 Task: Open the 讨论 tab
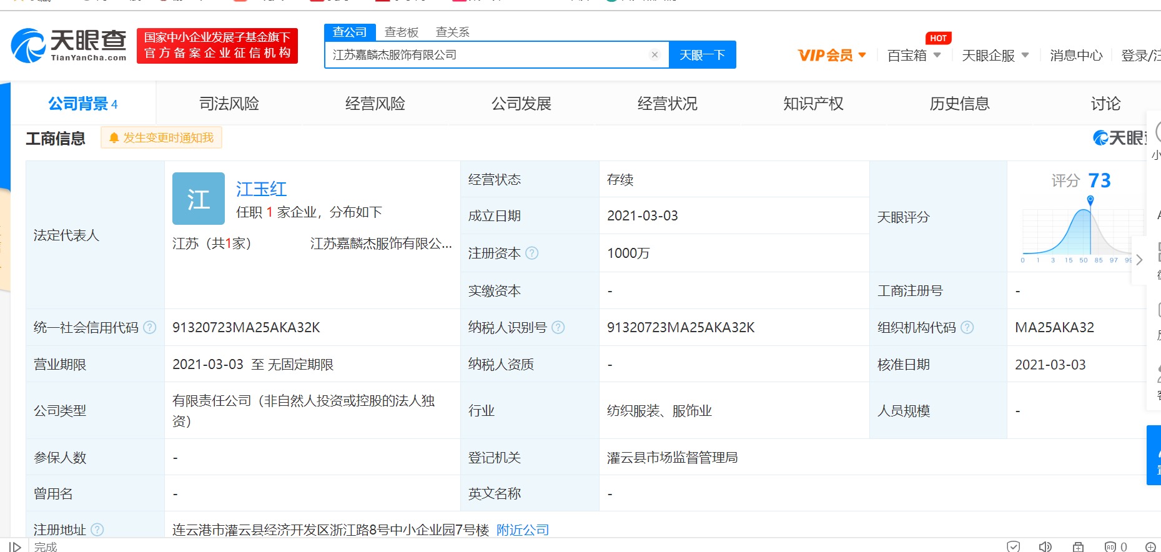[1106, 104]
